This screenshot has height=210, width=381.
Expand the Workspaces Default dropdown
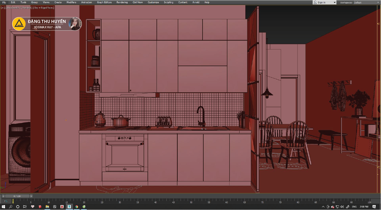[x=366, y=2]
